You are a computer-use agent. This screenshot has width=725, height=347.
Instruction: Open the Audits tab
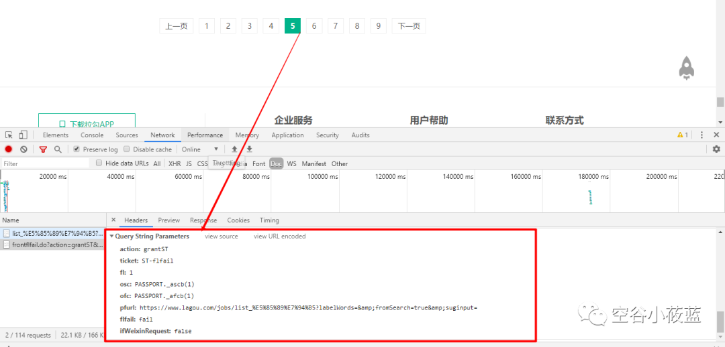coord(360,135)
